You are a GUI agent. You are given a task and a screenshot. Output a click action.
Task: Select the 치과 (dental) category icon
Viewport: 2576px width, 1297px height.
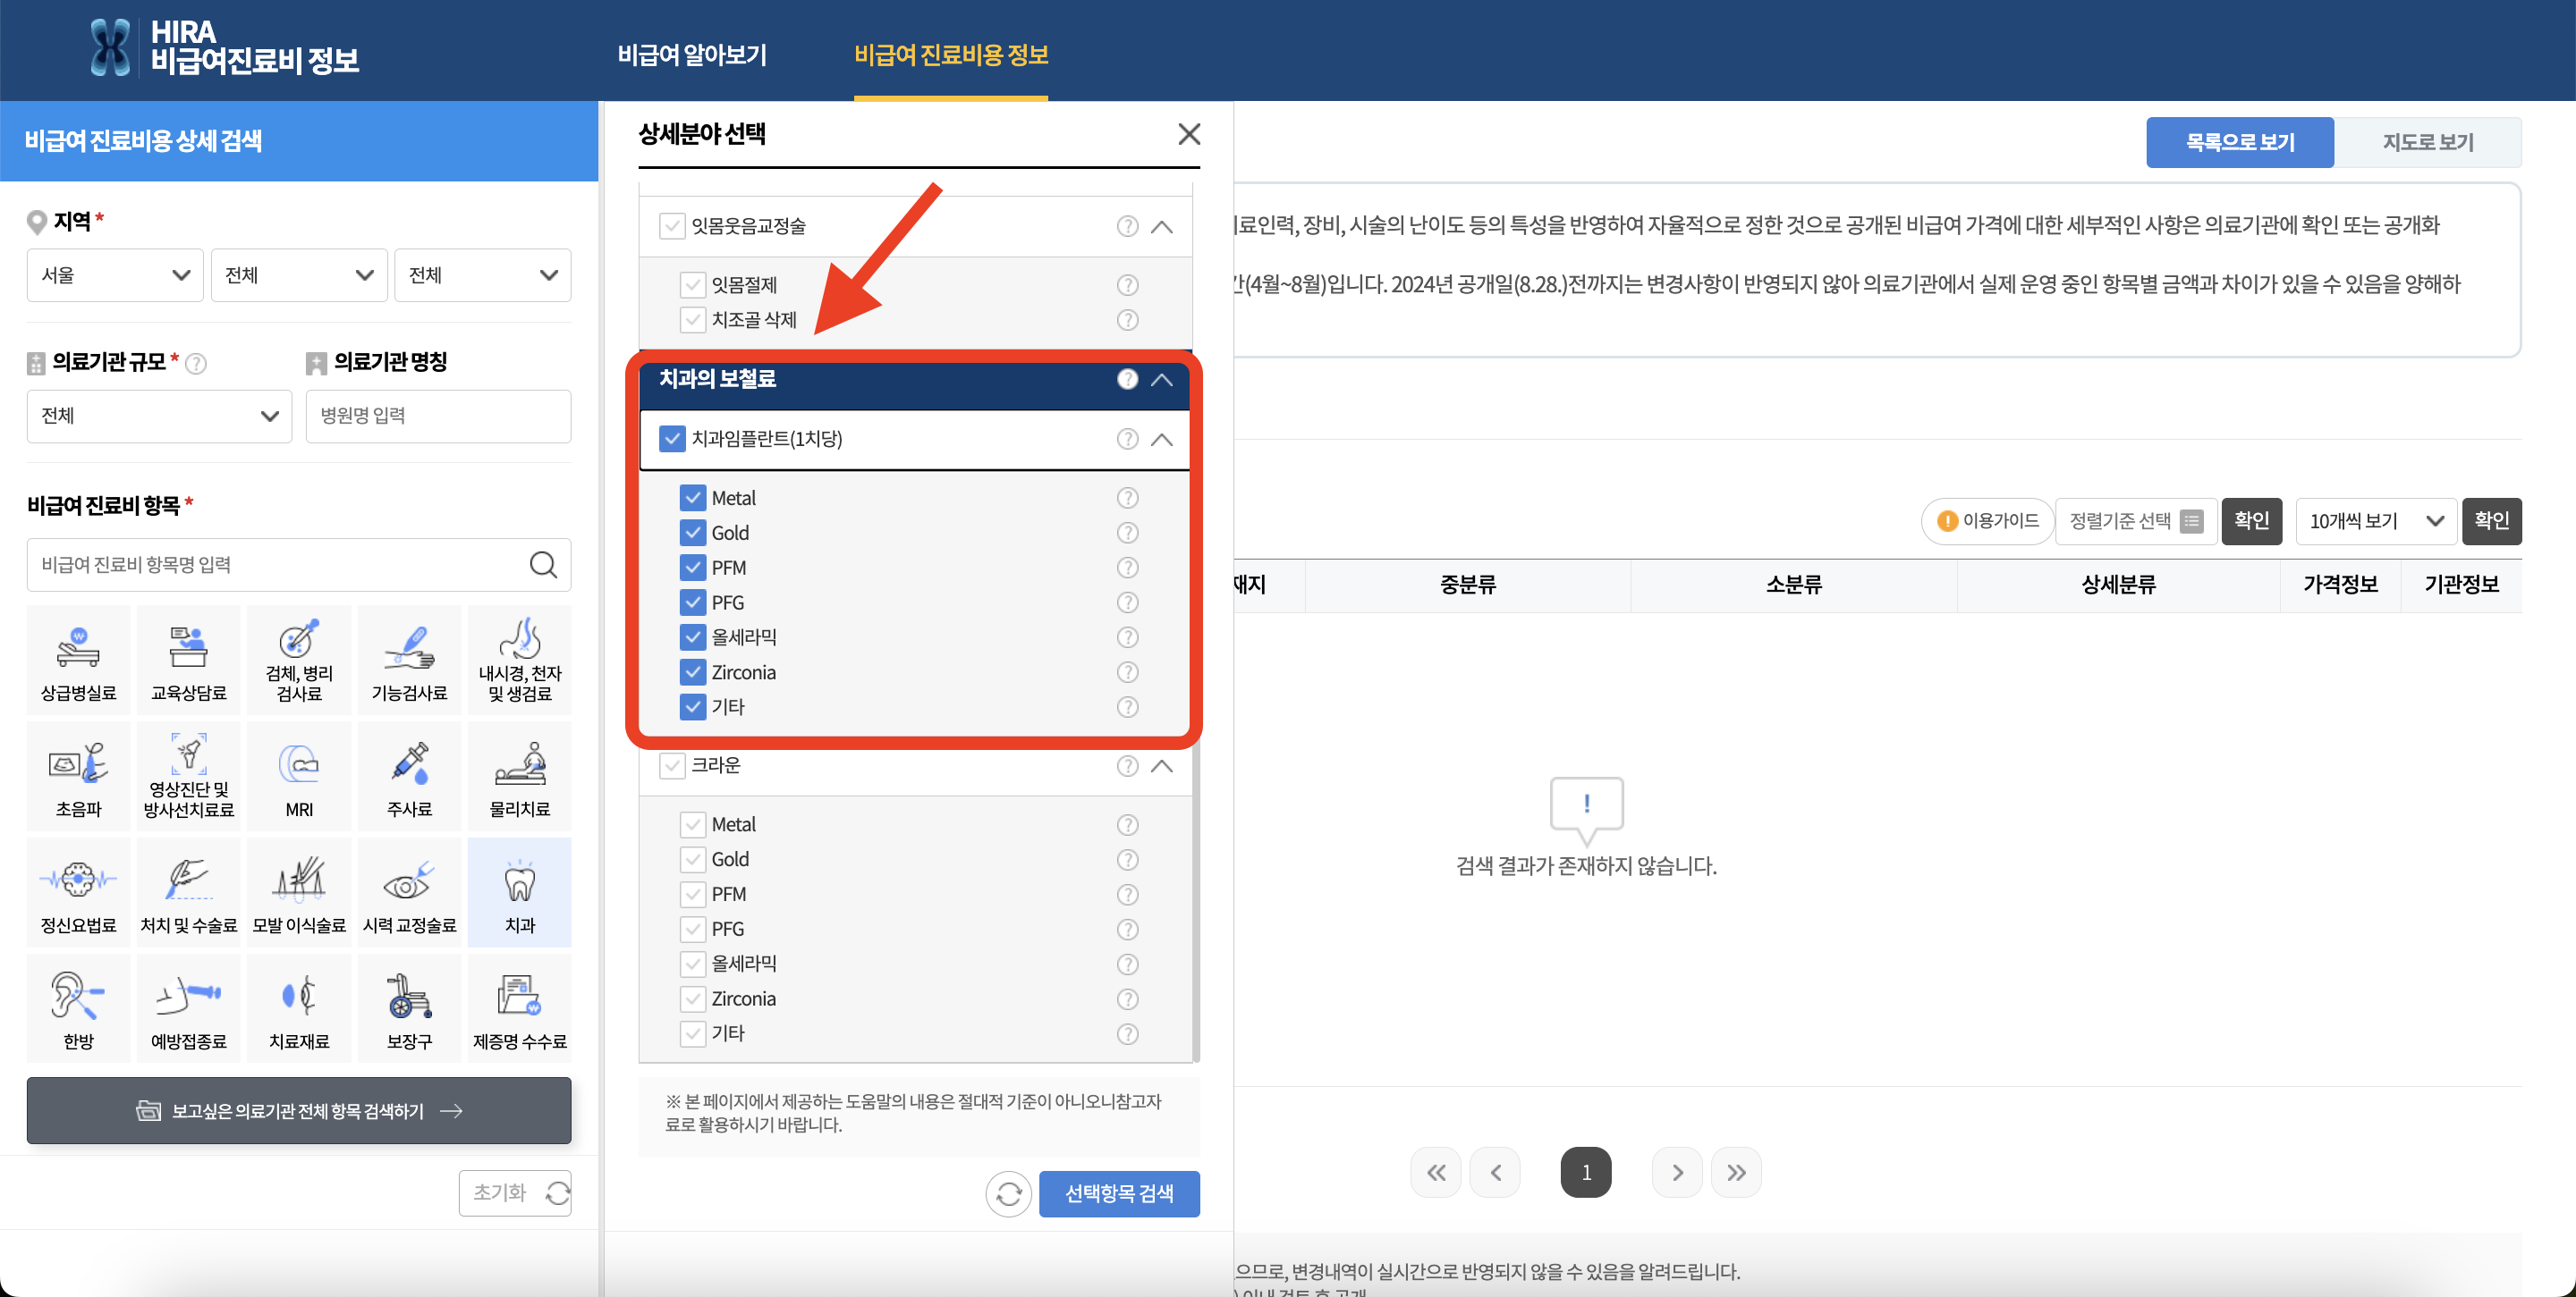518,890
